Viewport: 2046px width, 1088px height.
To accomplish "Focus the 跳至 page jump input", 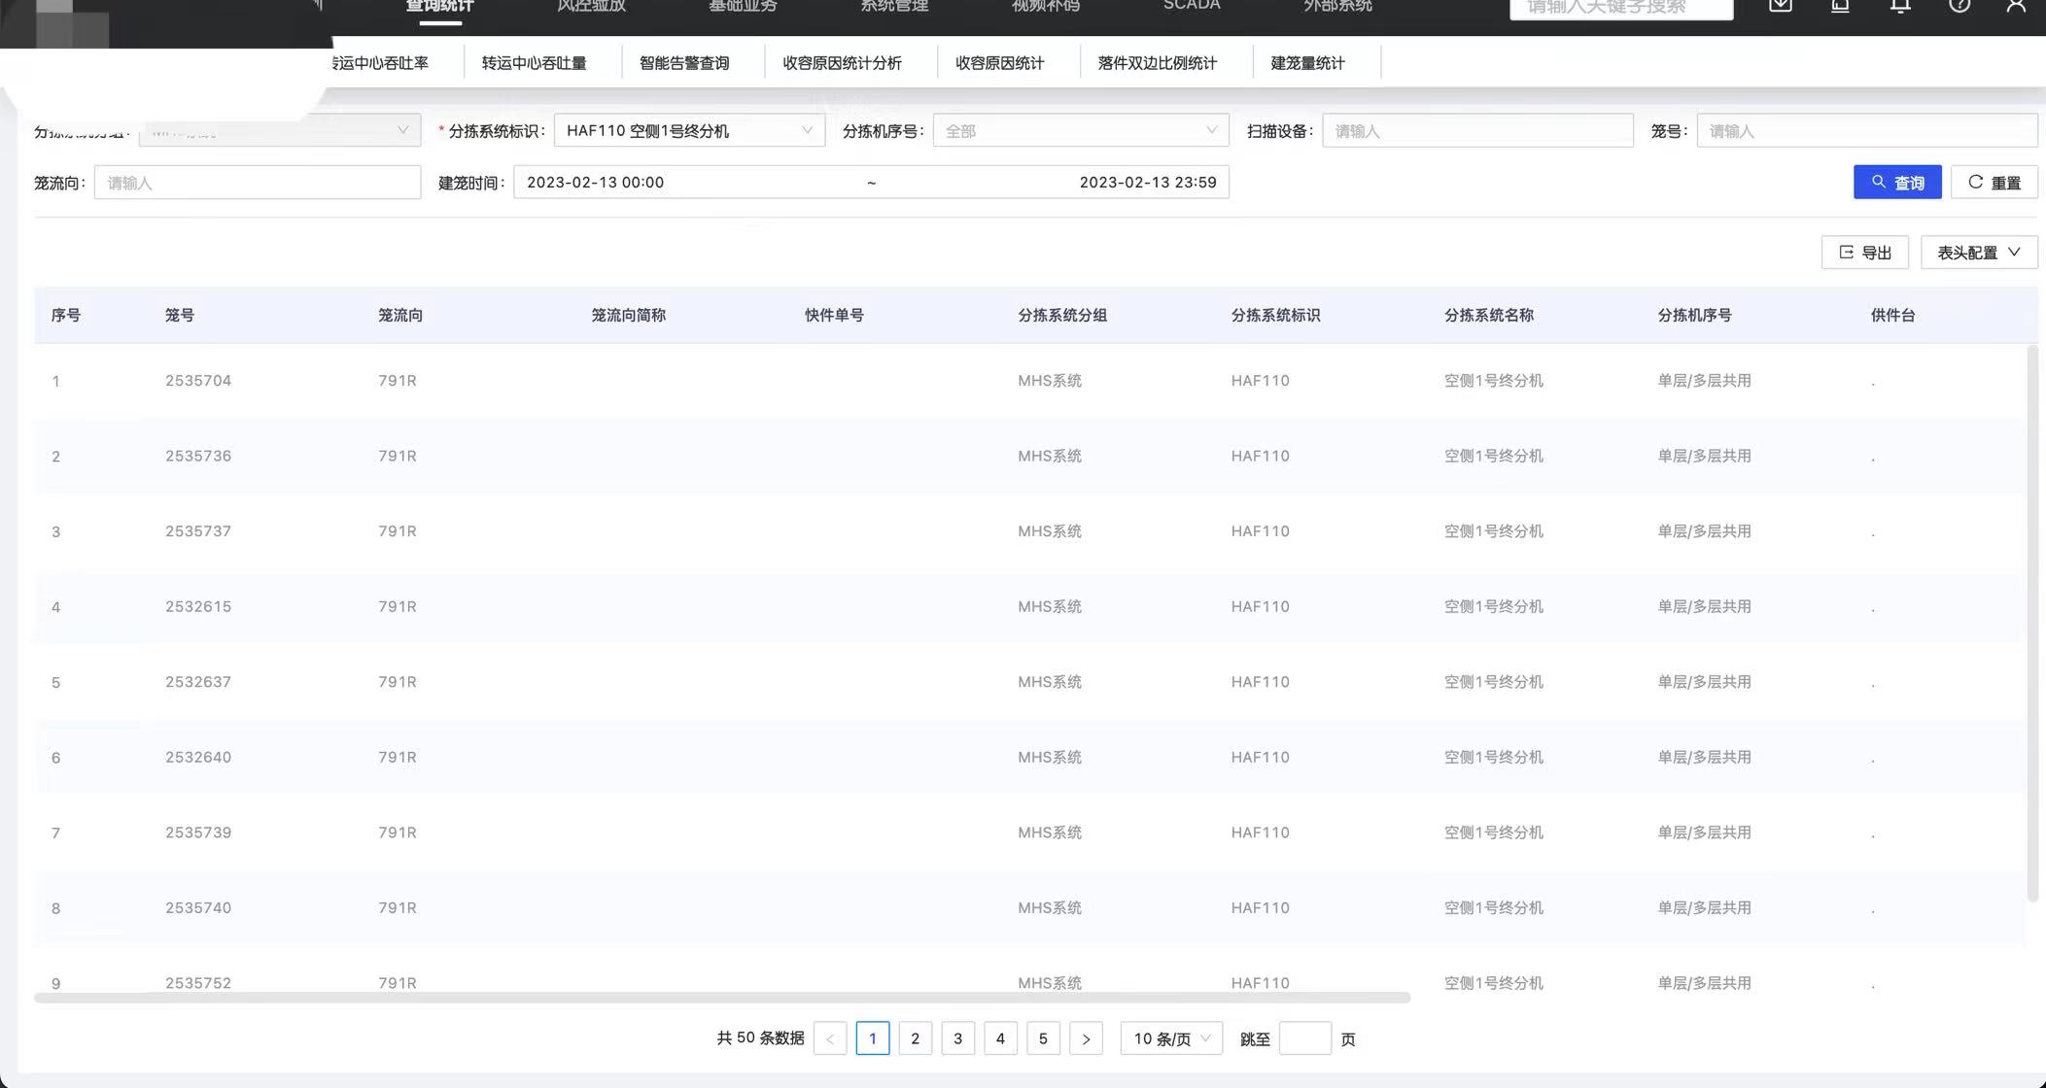I will (x=1305, y=1038).
